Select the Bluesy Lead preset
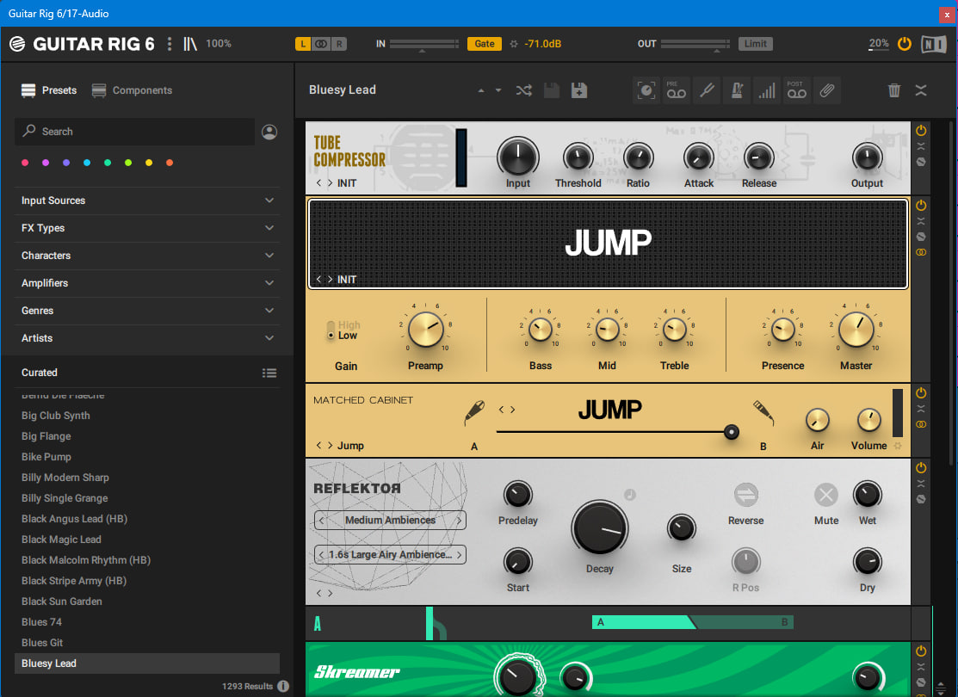 tap(146, 663)
